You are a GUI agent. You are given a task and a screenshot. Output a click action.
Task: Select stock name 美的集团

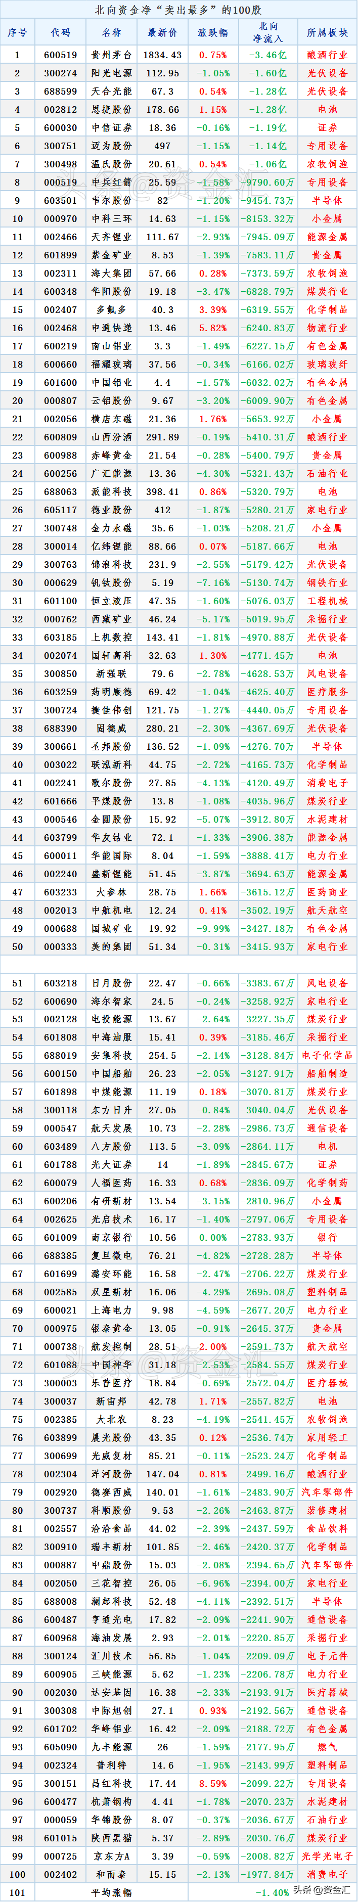pyautogui.click(x=111, y=946)
